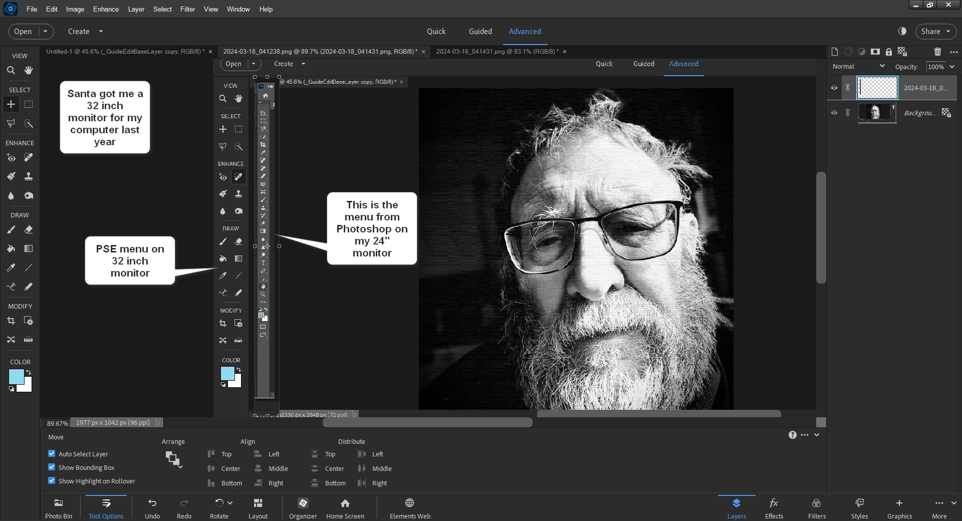This screenshot has height=521, width=962.
Task: Disable Show Bounding Box checkbox
Action: coord(52,467)
